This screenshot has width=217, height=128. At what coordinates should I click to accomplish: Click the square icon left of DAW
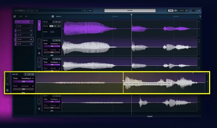15,16
